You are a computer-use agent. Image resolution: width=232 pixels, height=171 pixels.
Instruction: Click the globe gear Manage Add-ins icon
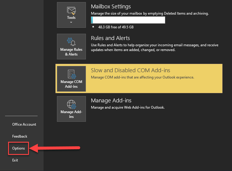pyautogui.click(x=71, y=104)
